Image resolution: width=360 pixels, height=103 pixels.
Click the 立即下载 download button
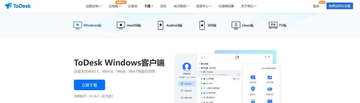click(x=89, y=85)
